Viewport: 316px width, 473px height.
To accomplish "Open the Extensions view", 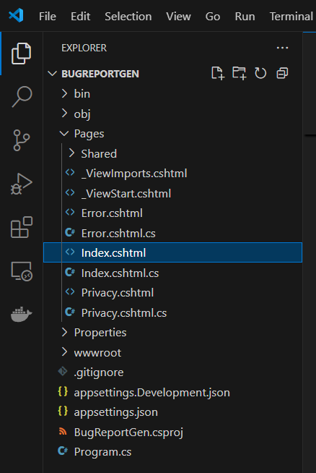I will [22, 227].
